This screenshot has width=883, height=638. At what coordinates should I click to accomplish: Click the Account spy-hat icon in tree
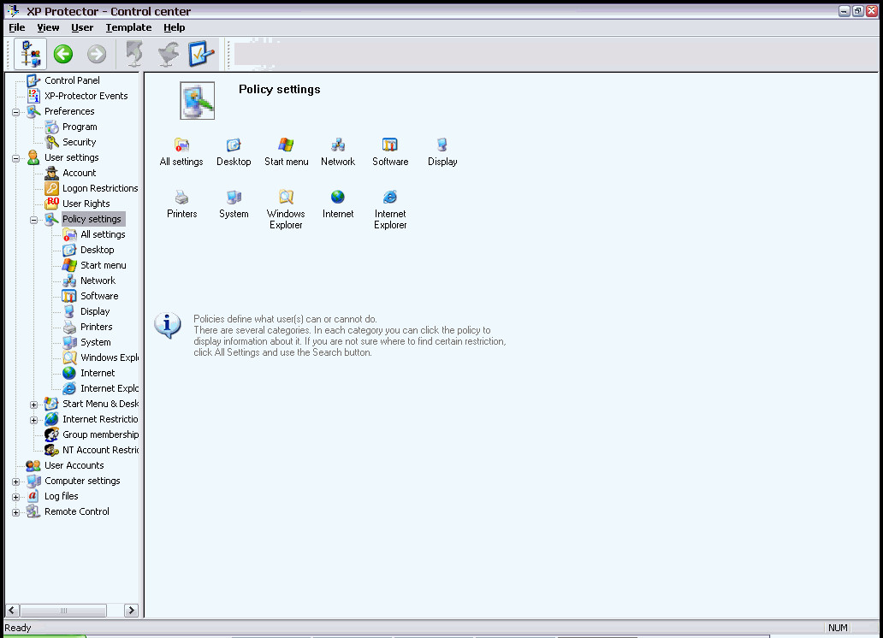(x=52, y=173)
